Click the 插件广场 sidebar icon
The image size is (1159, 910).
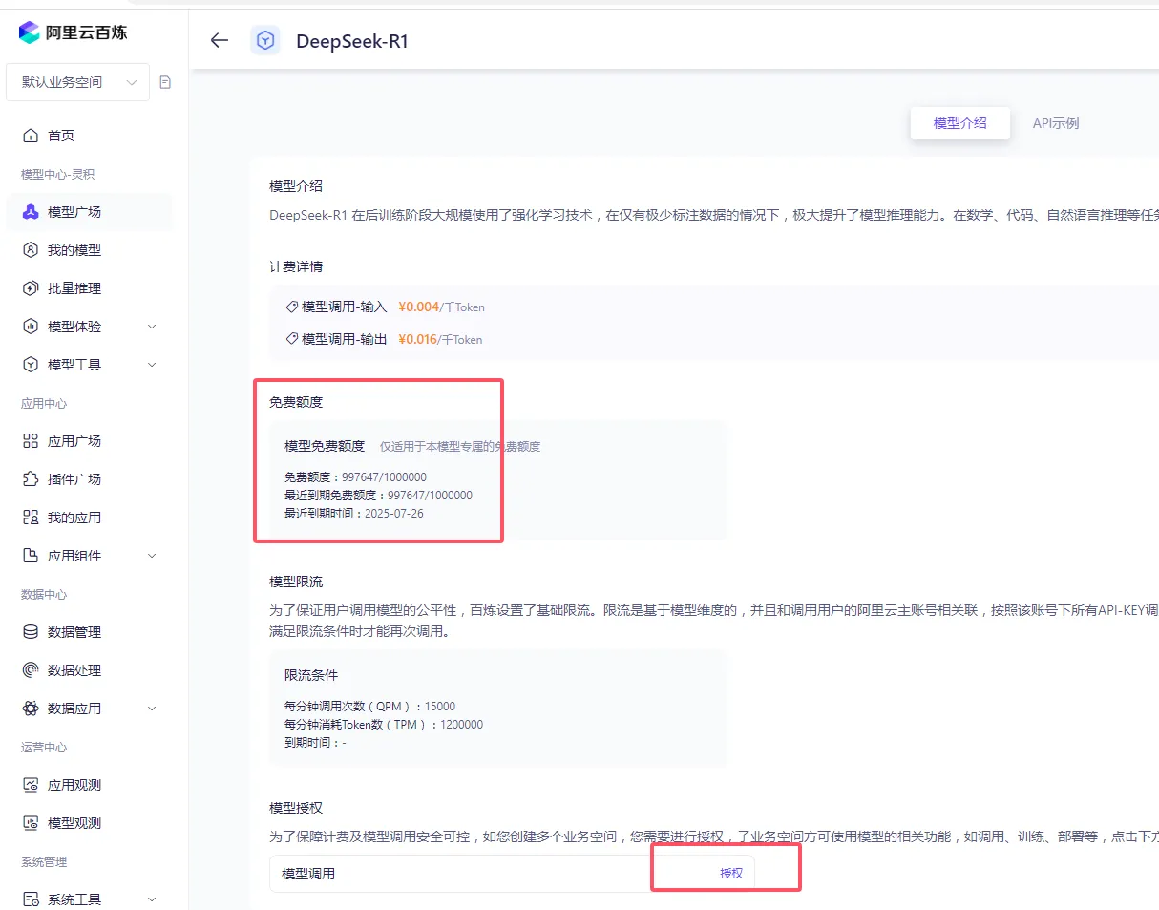pos(31,479)
